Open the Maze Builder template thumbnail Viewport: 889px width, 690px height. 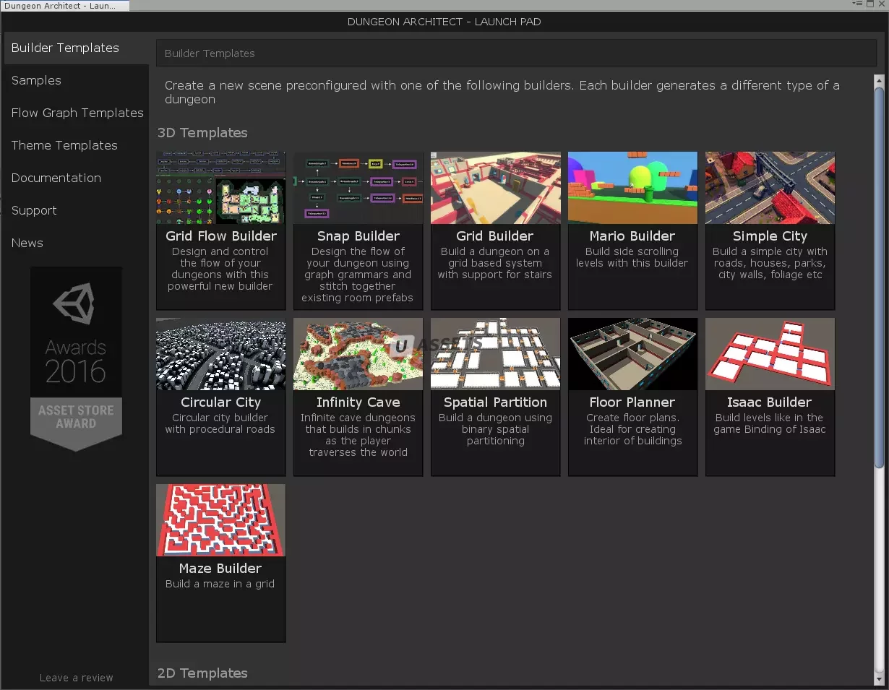tap(221, 520)
